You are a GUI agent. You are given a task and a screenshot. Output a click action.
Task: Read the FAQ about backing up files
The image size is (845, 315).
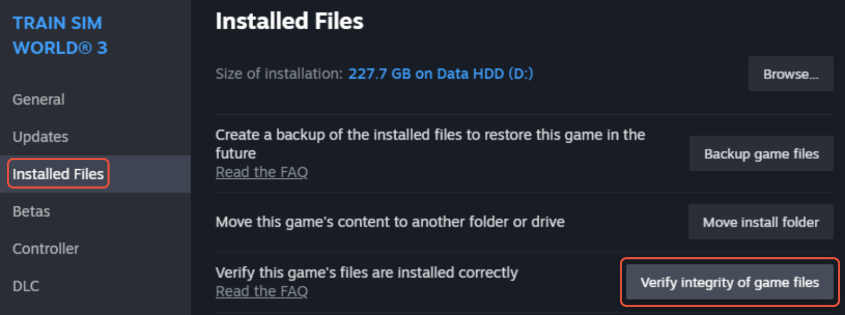click(261, 172)
